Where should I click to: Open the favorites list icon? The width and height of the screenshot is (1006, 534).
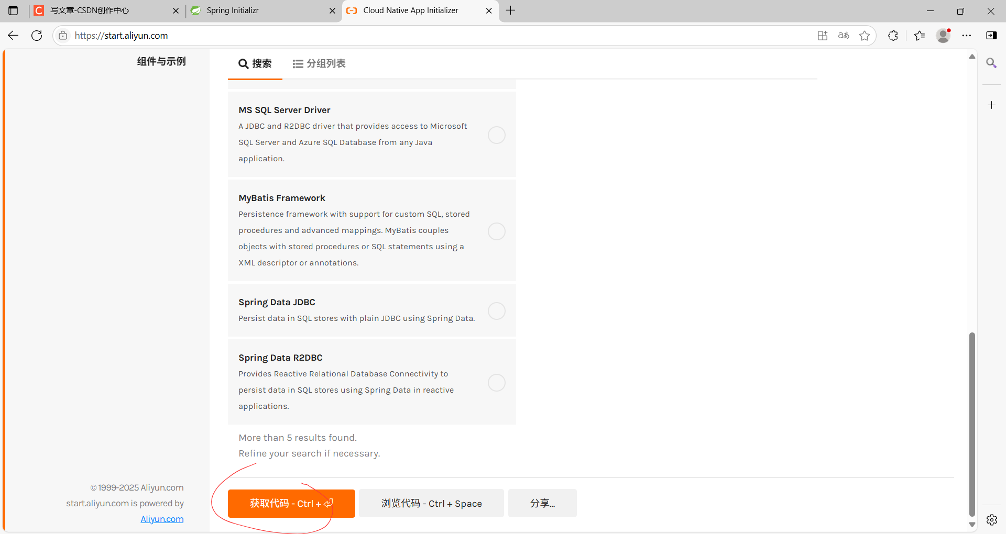click(x=920, y=36)
